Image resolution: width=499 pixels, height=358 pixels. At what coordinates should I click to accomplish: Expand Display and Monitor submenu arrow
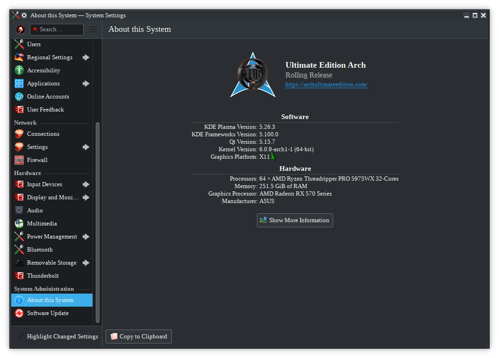click(86, 197)
